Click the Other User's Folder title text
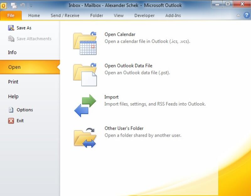This screenshot has width=251, height=196. (124, 128)
